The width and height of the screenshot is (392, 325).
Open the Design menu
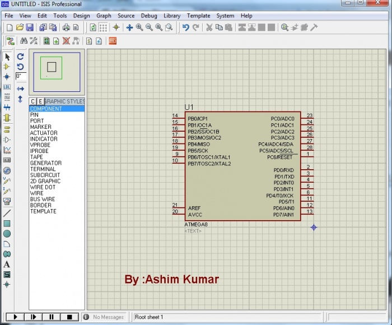(x=81, y=16)
